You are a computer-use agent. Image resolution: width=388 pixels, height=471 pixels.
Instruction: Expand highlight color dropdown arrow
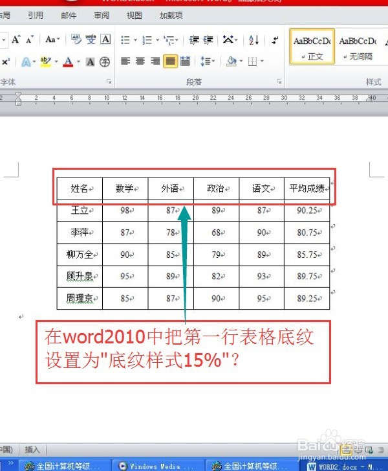tap(56, 62)
